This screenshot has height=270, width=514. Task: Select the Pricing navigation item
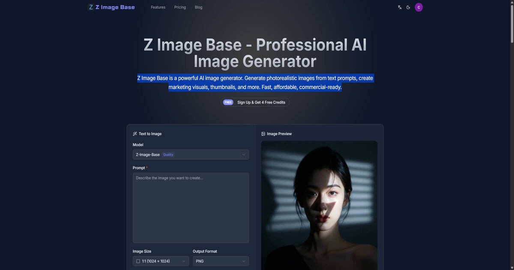pos(180,6)
